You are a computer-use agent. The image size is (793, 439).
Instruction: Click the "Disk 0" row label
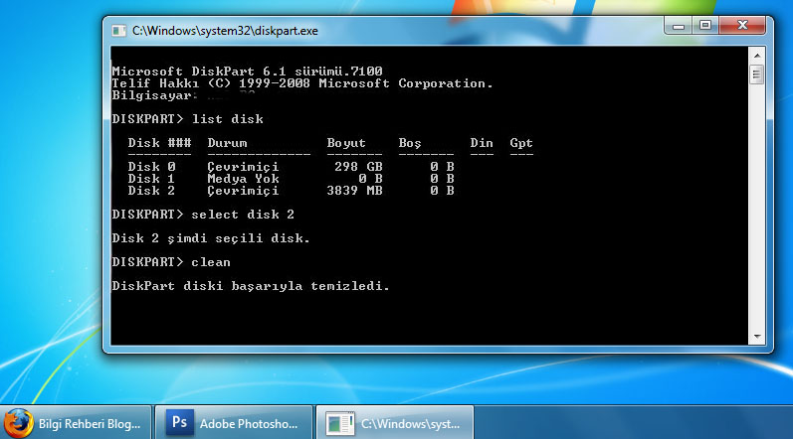pos(151,167)
